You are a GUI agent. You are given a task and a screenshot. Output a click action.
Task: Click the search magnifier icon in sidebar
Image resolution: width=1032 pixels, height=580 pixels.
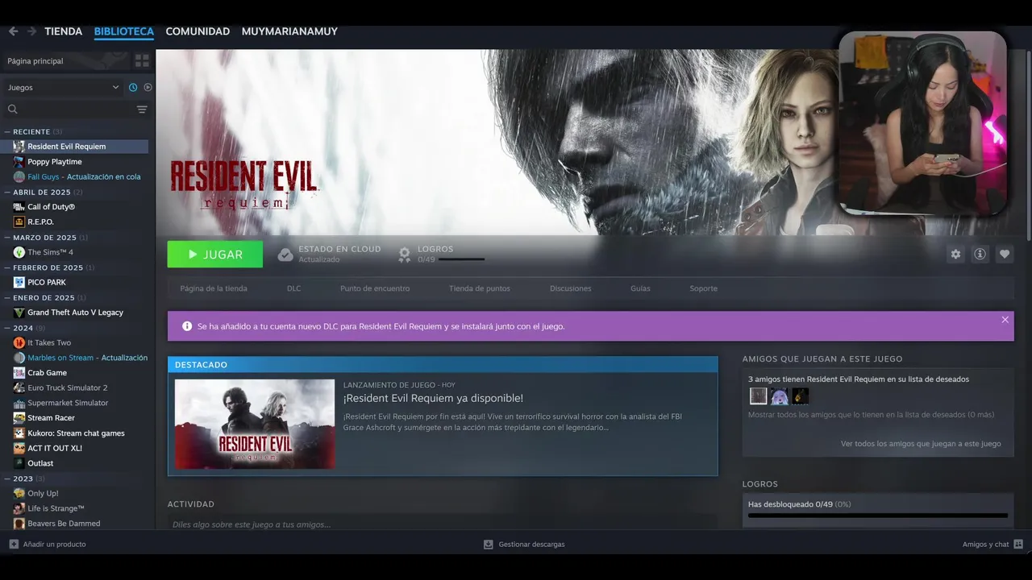[13, 109]
